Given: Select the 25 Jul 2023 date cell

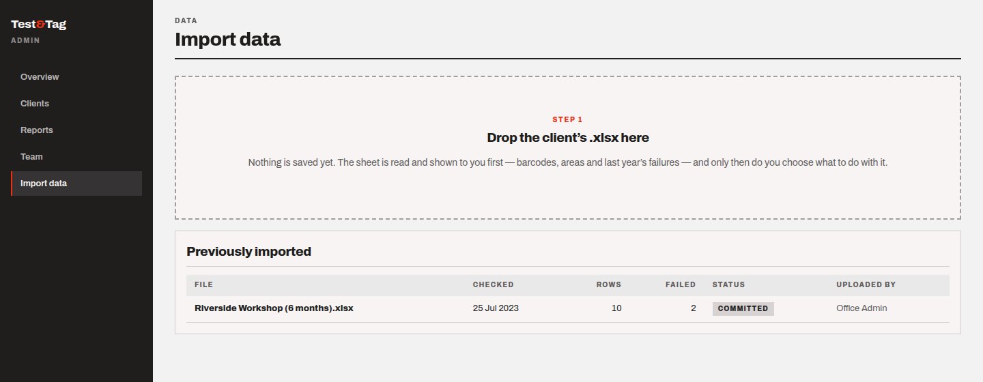Looking at the screenshot, I should point(496,308).
